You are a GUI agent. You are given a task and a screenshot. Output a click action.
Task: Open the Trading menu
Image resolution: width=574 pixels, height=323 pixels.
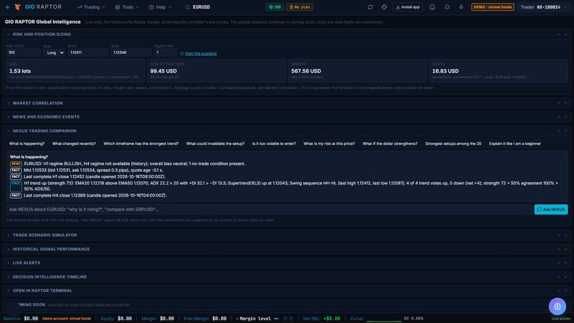pyautogui.click(x=91, y=7)
